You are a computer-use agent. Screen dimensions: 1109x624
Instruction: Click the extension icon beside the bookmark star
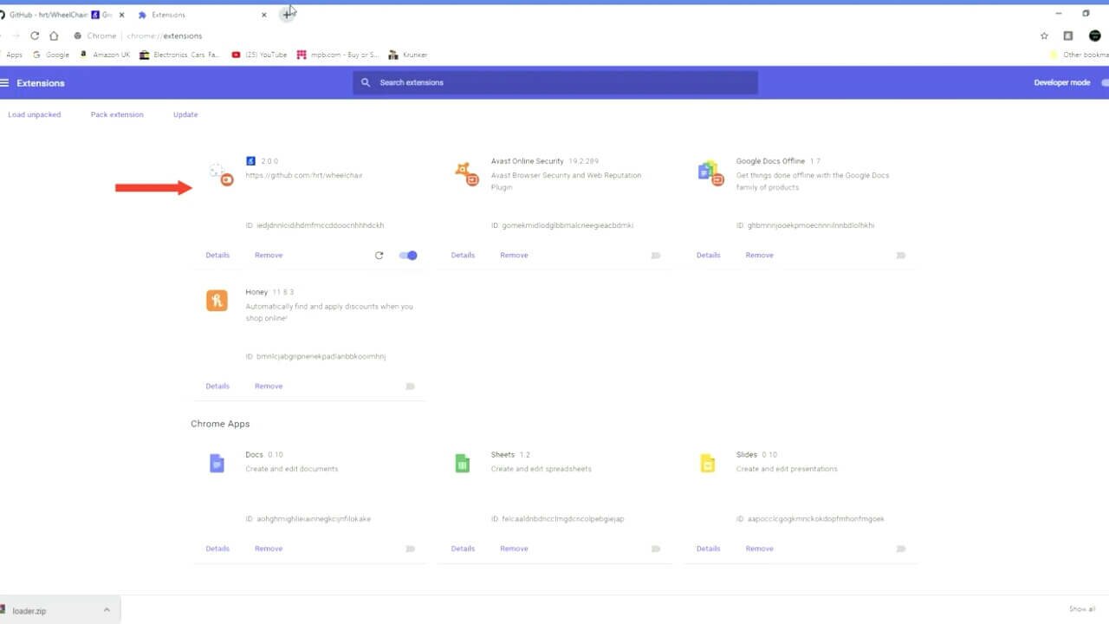(1068, 36)
